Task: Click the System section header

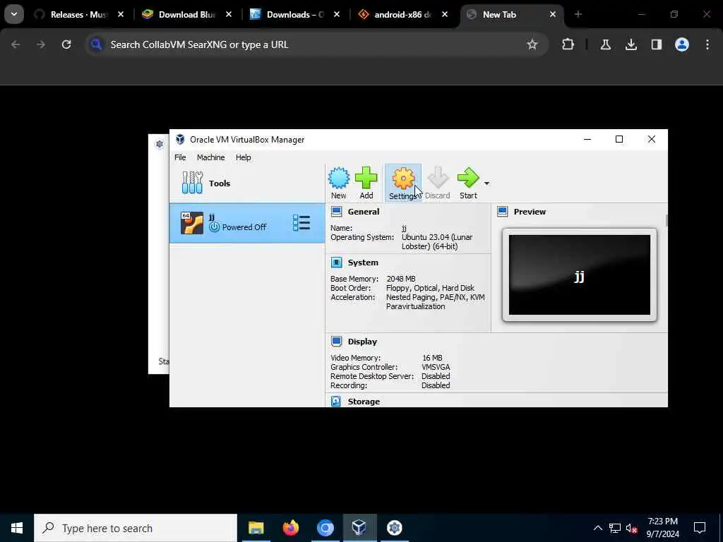Action: tap(363, 263)
